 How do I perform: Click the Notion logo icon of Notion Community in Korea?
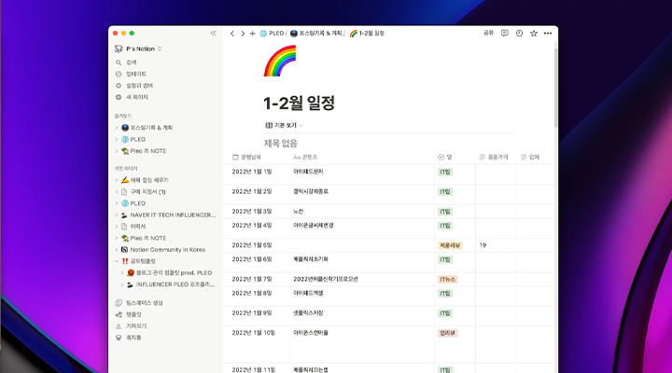click(125, 250)
